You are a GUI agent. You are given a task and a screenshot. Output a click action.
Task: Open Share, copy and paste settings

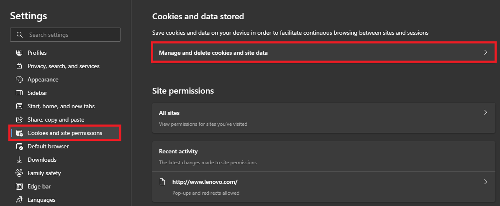click(x=56, y=120)
